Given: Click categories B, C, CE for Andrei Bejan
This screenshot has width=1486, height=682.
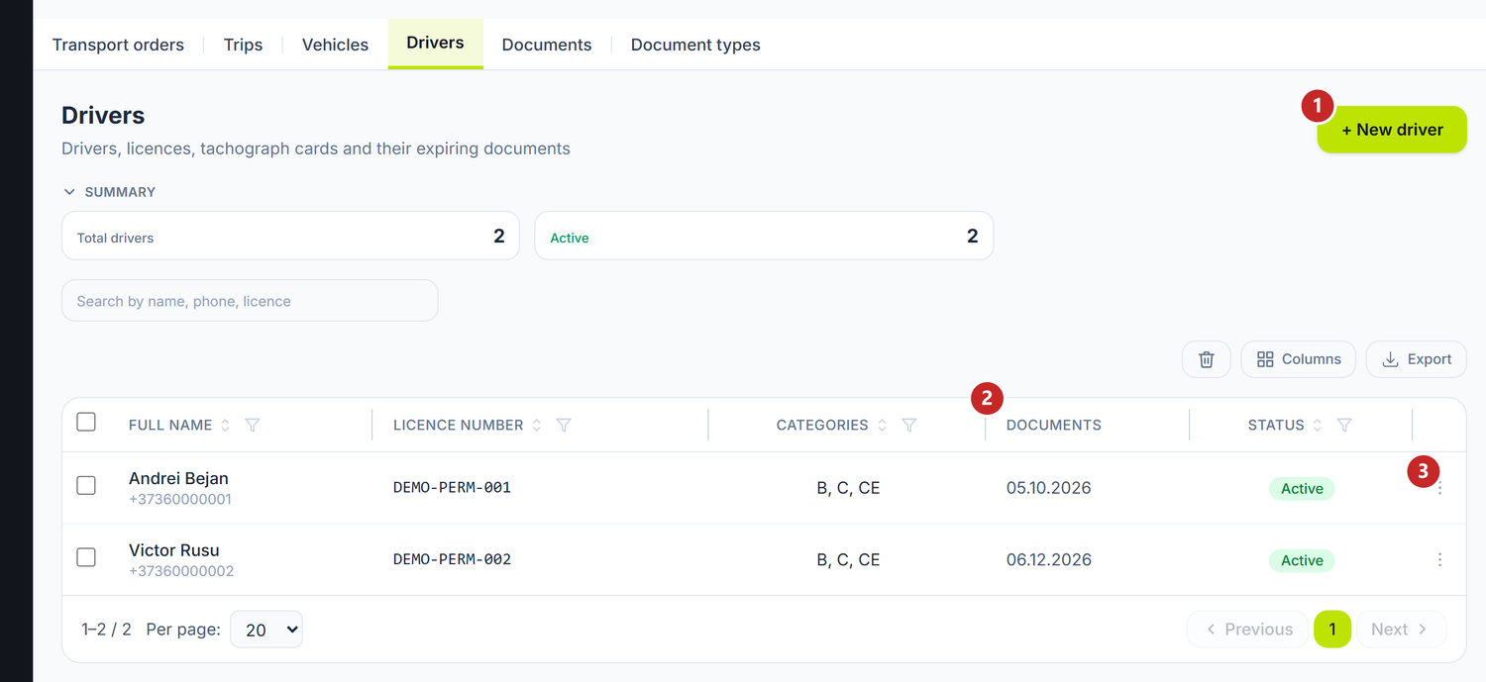Looking at the screenshot, I should pyautogui.click(x=848, y=488).
